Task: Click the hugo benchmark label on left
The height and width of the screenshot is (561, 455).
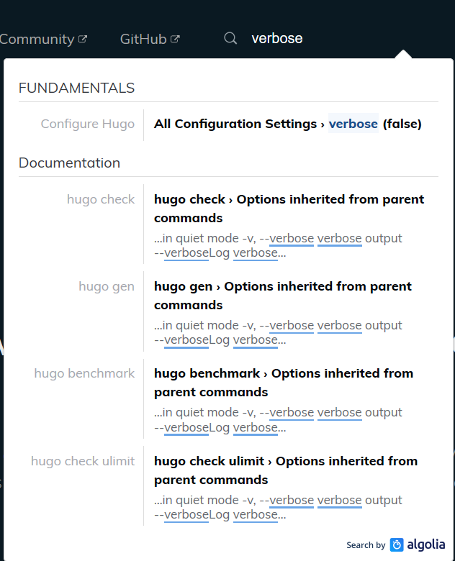Action: pos(84,373)
